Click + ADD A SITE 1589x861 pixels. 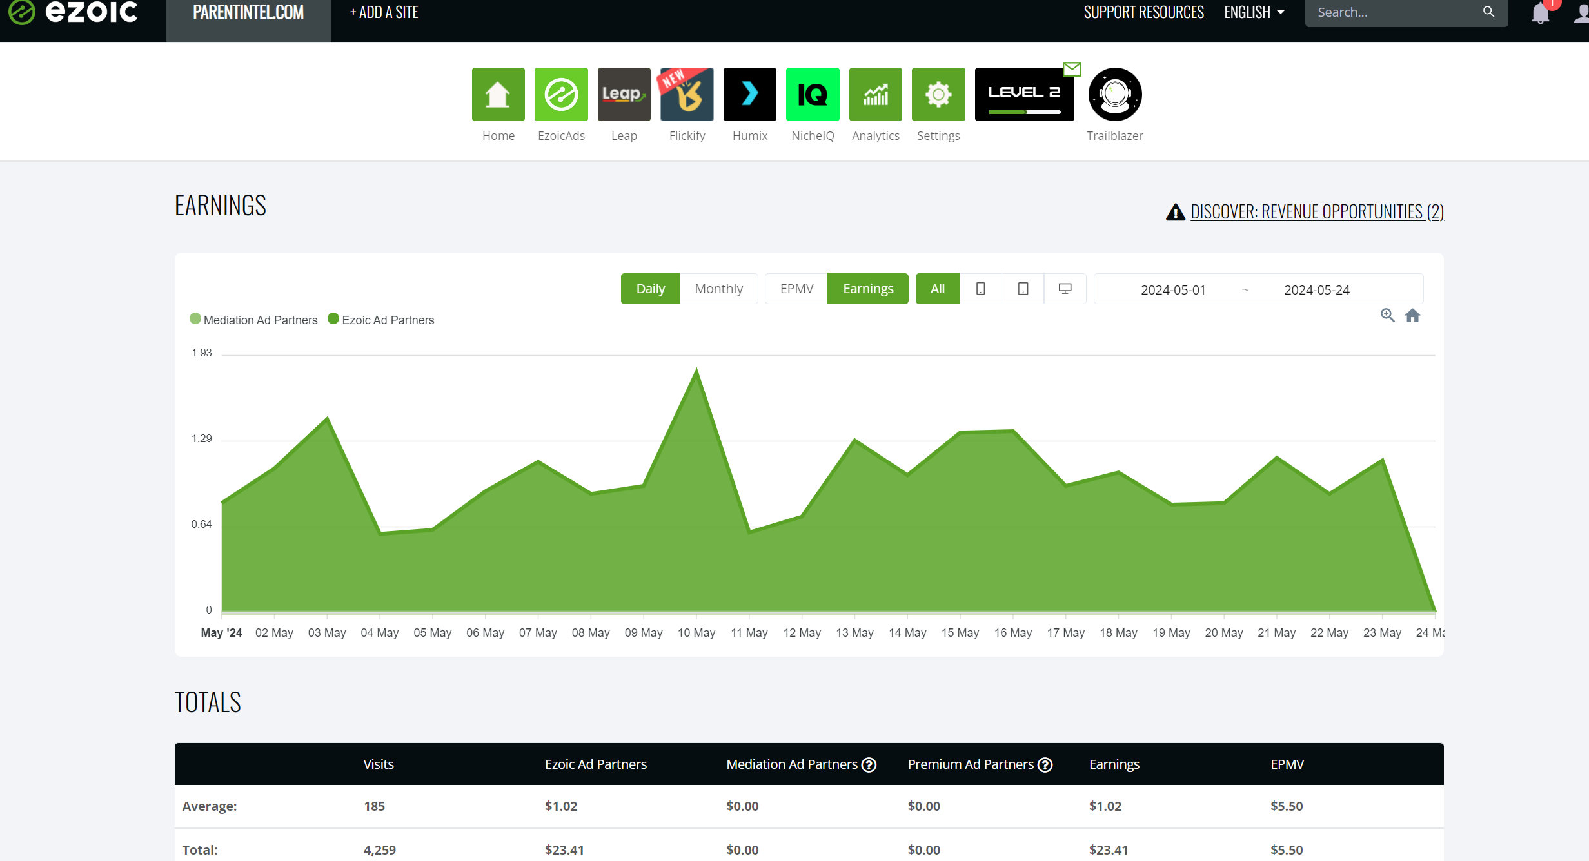[x=384, y=12]
